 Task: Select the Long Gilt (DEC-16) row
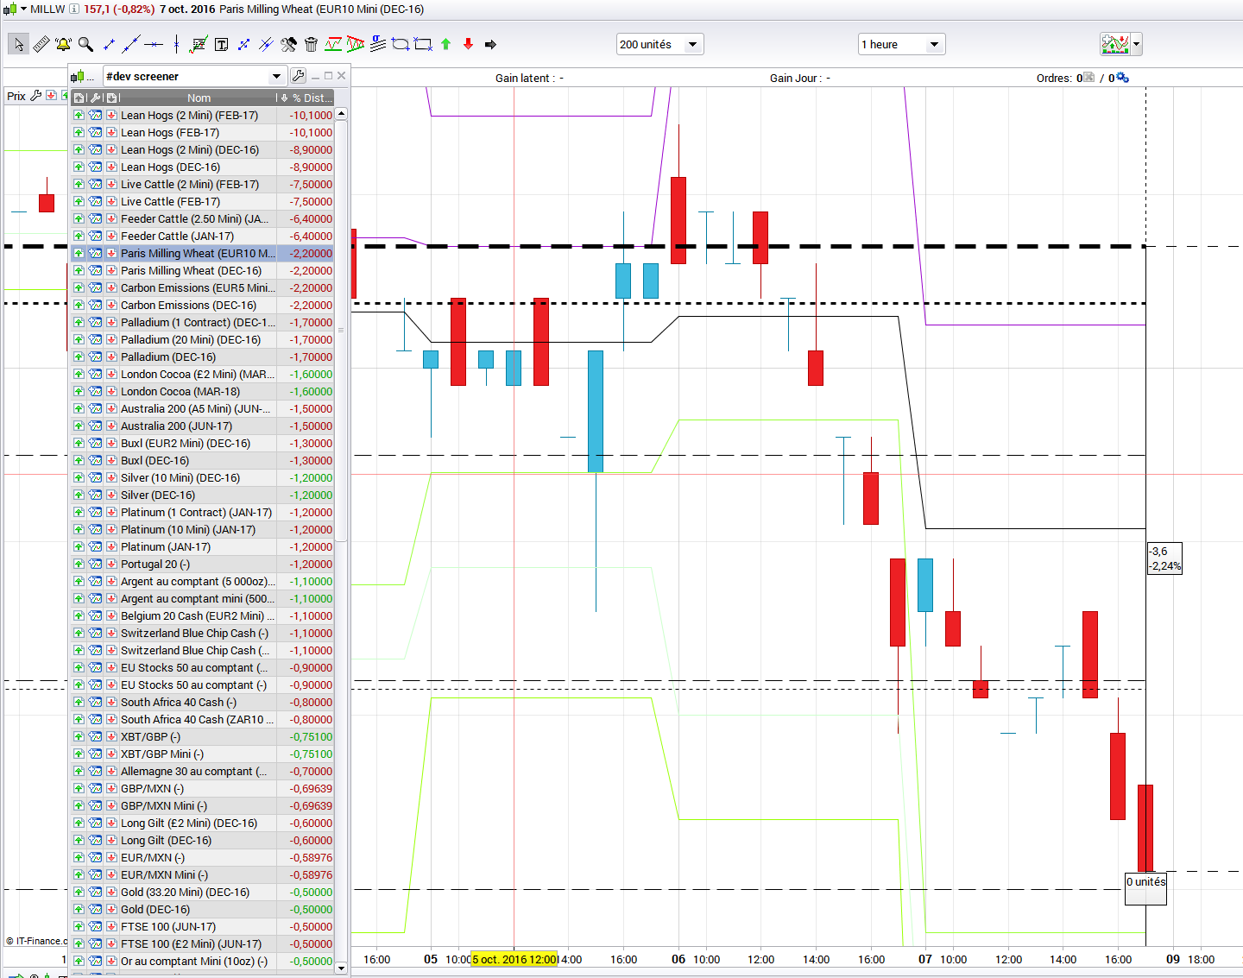(x=202, y=840)
